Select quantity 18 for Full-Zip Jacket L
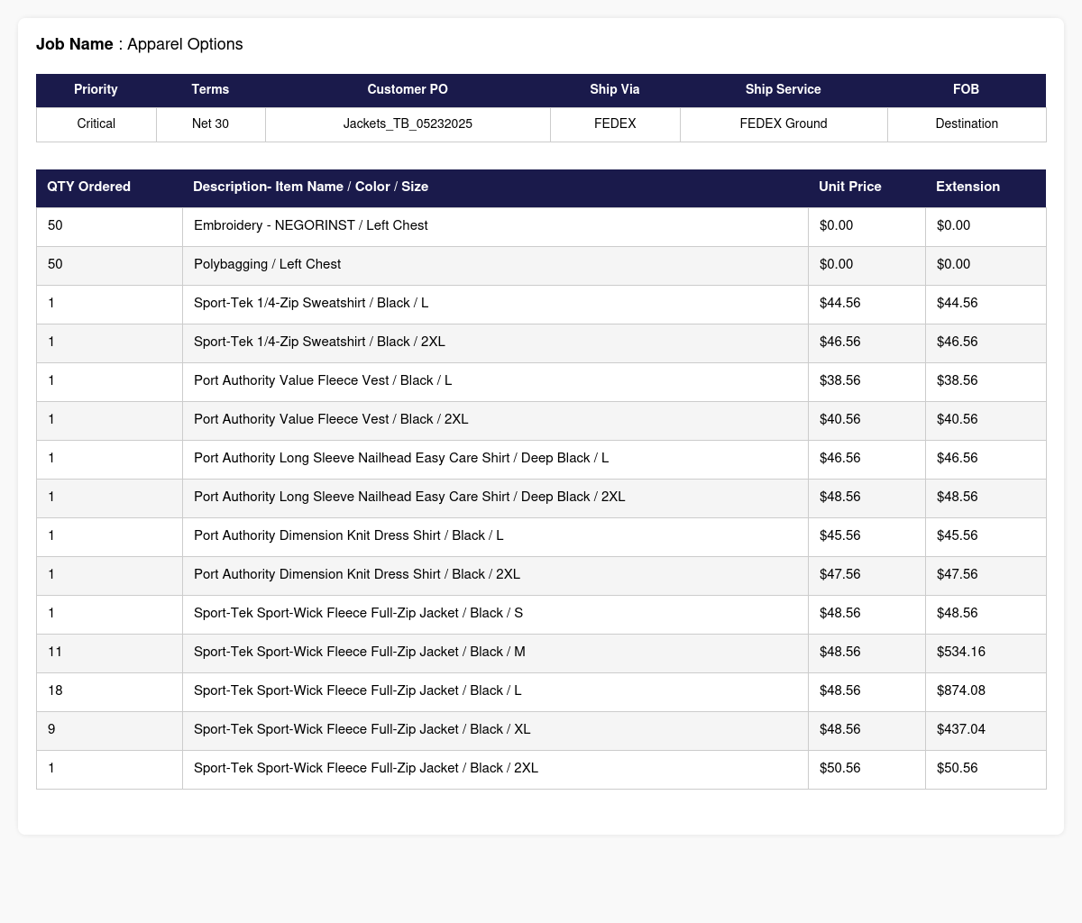The image size is (1082, 923). tap(55, 691)
